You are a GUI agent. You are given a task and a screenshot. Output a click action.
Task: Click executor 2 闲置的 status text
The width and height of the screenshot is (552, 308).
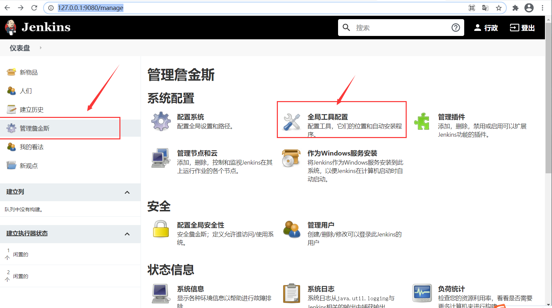coord(21,276)
